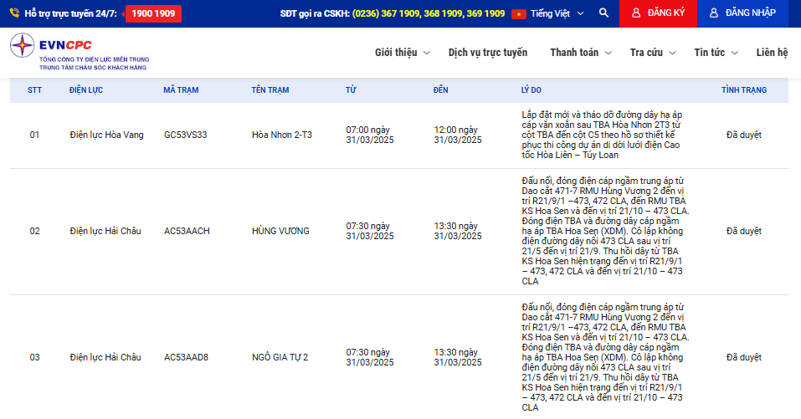Click the MÃ TRẠM column header
Viewport: 801px width, 419px height.
coord(181,89)
